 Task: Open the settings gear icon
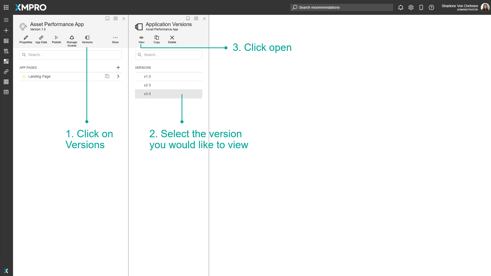click(411, 7)
